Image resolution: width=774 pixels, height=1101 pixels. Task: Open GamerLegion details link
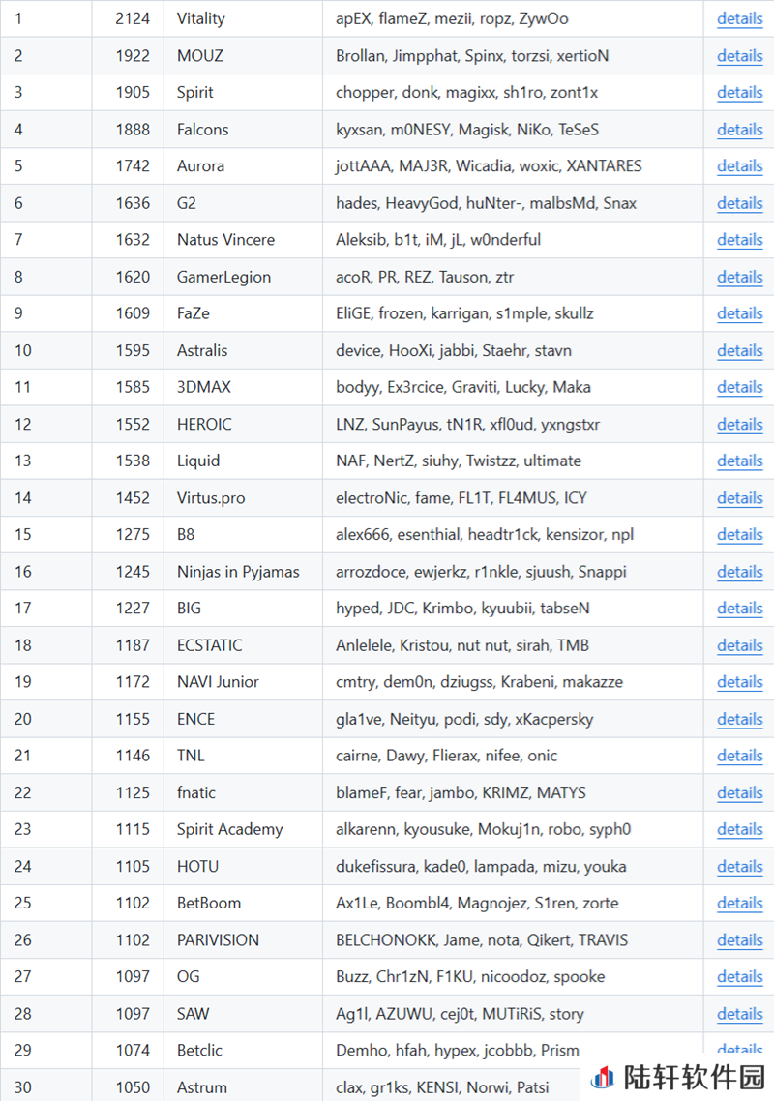[739, 278]
